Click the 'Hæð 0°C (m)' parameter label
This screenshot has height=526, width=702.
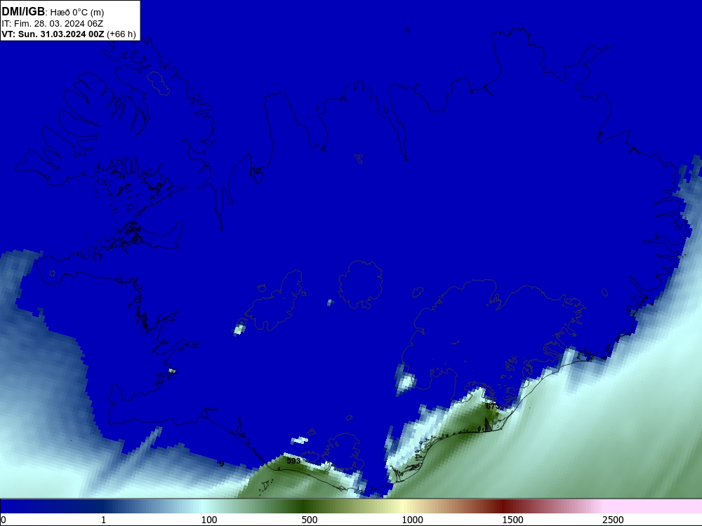coord(77,13)
